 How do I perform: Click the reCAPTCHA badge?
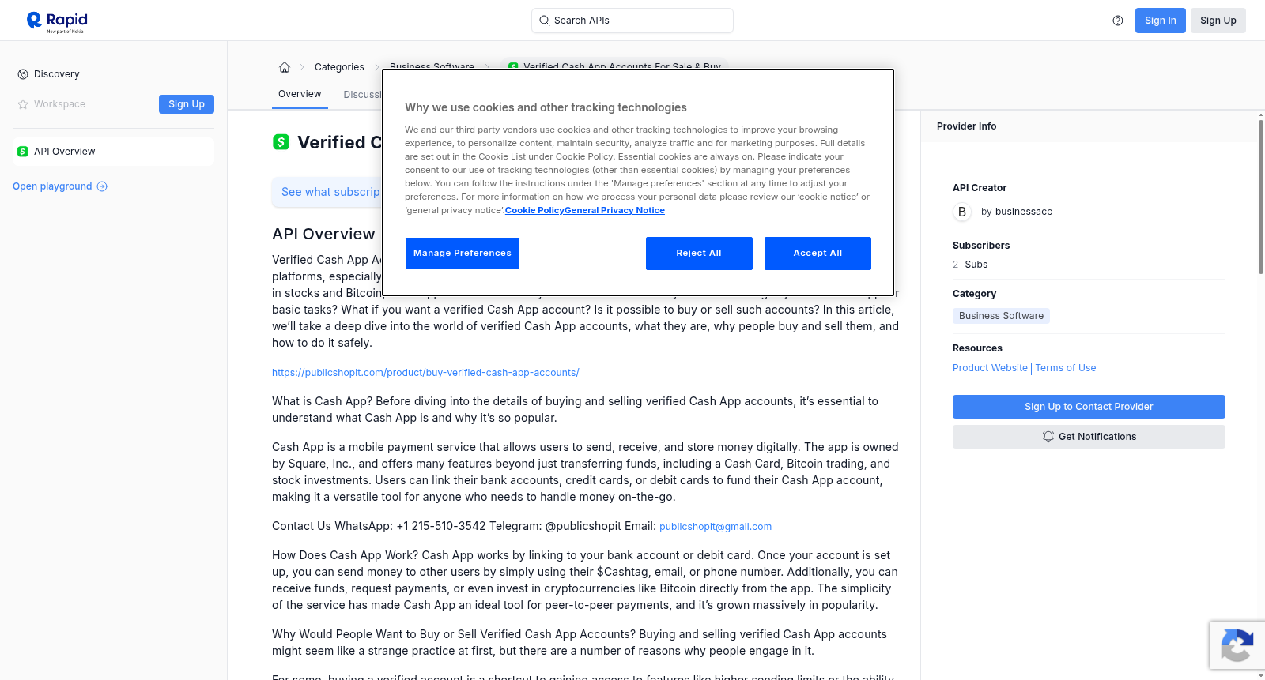1237,645
